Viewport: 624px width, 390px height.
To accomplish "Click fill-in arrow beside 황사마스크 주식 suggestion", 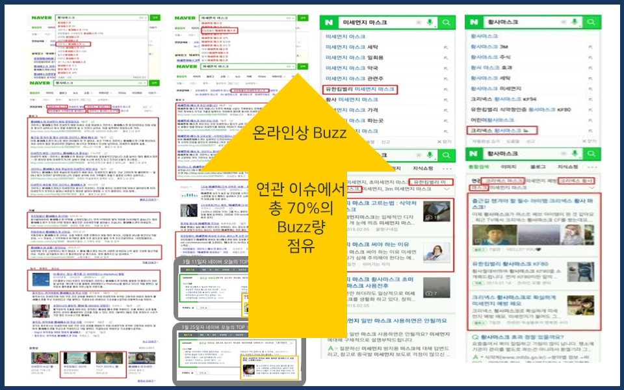I will point(590,57).
